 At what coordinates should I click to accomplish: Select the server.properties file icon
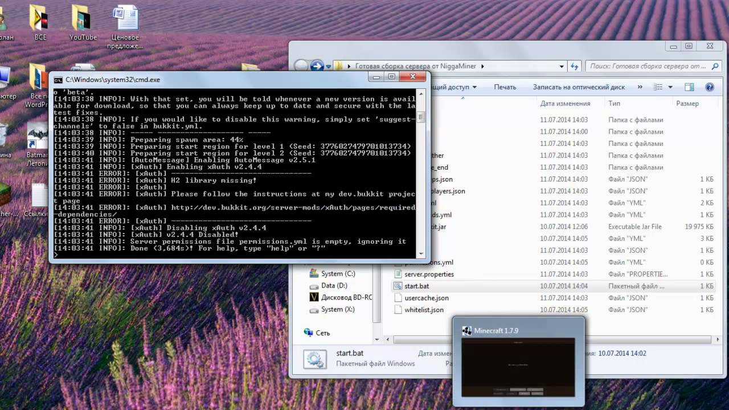pyautogui.click(x=399, y=274)
